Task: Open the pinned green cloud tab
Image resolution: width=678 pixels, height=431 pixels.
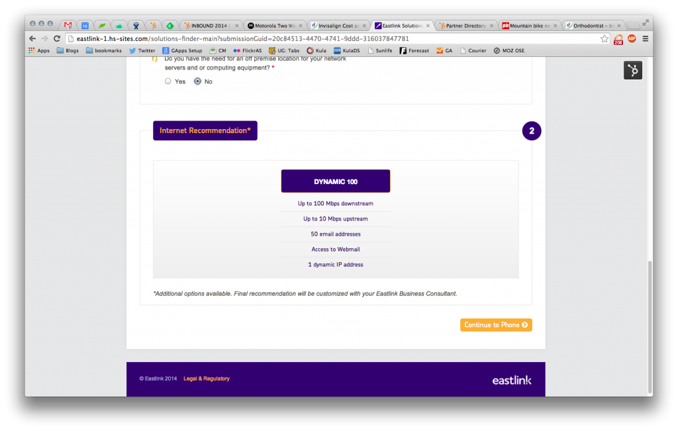Action: [x=119, y=26]
